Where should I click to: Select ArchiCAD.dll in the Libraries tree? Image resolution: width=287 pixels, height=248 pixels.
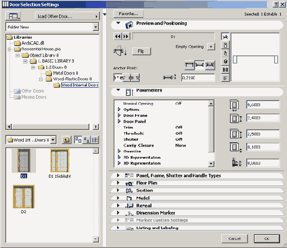click(33, 43)
